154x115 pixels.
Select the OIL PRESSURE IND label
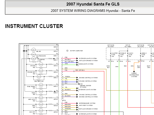tap(41, 57)
